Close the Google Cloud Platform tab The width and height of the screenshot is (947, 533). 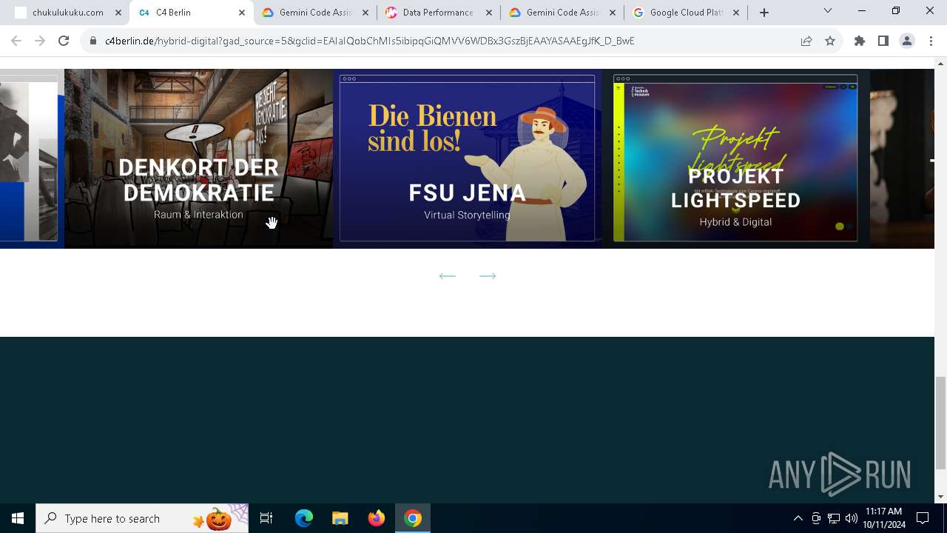(736, 13)
